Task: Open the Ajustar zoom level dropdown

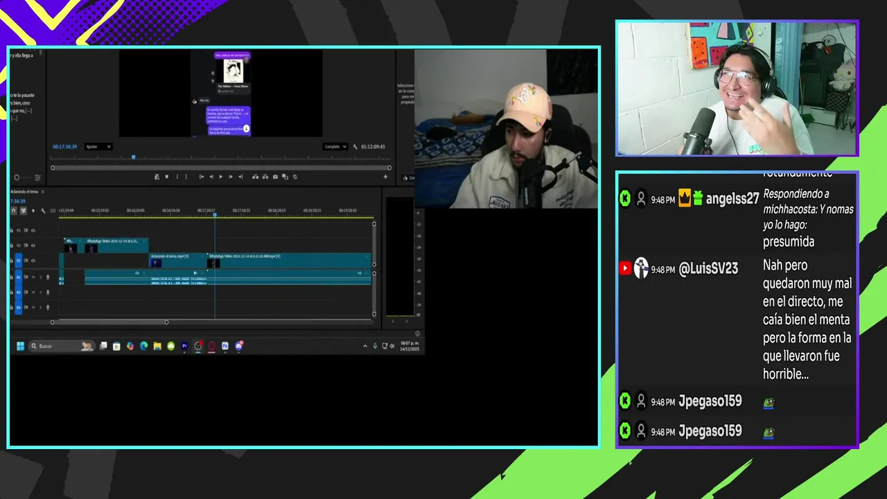Action: pos(98,147)
